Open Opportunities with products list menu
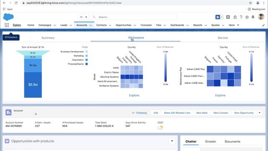The image size is (268, 151). [x=172, y=141]
